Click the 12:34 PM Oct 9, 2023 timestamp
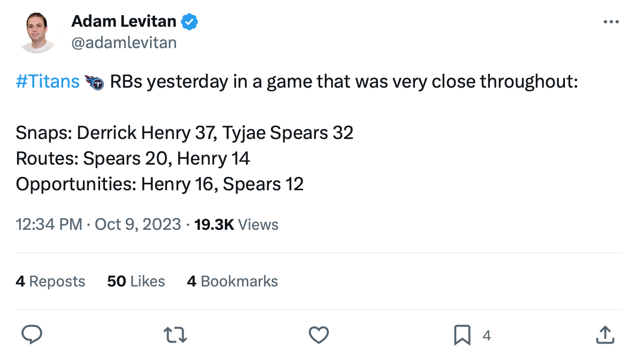 pyautogui.click(x=98, y=224)
